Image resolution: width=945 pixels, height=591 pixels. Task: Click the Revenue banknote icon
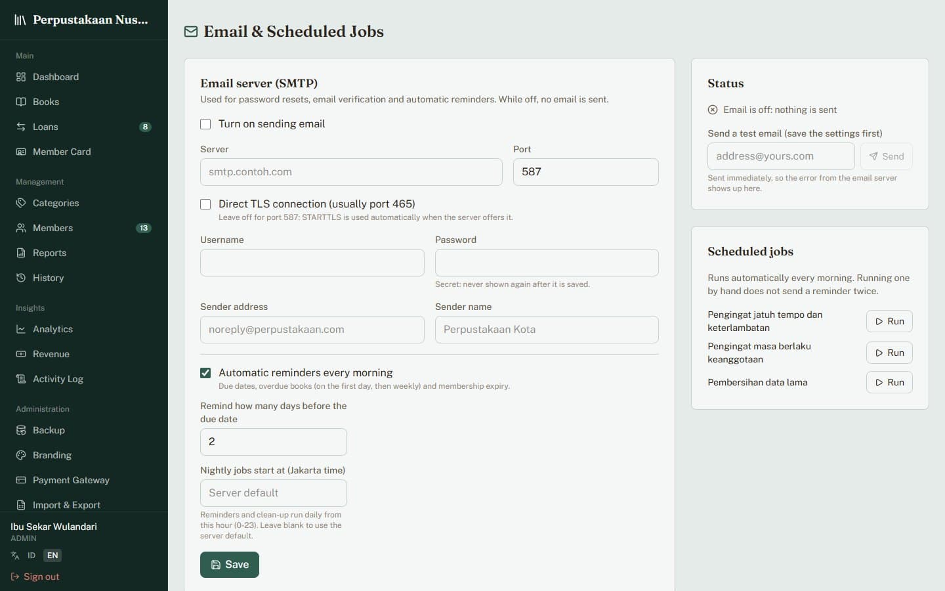(21, 354)
